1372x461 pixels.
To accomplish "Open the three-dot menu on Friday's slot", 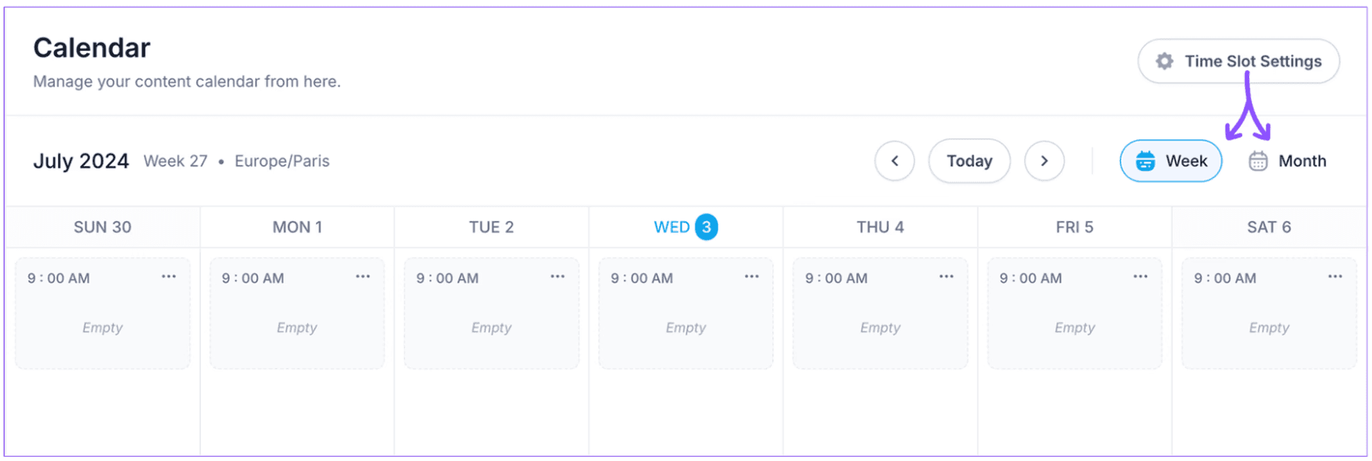I will pyautogui.click(x=1140, y=277).
